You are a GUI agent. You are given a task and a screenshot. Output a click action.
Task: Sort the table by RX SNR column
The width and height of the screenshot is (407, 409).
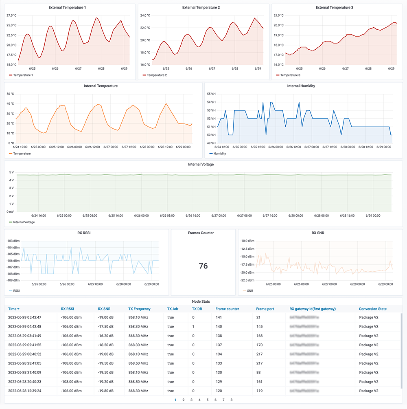(x=104, y=309)
